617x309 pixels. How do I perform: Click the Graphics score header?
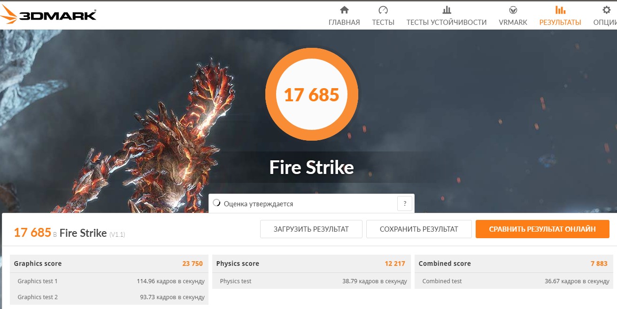pos(38,264)
